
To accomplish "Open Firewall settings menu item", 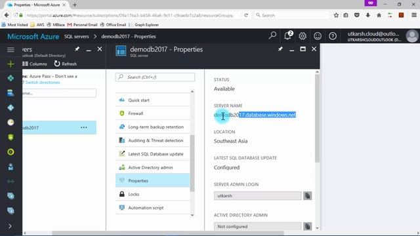I will pos(152,113).
